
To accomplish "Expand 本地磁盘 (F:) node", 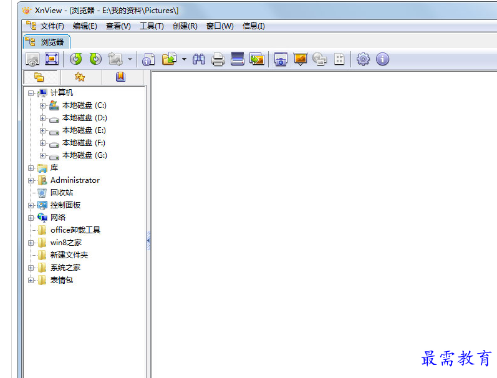I will click(42, 143).
